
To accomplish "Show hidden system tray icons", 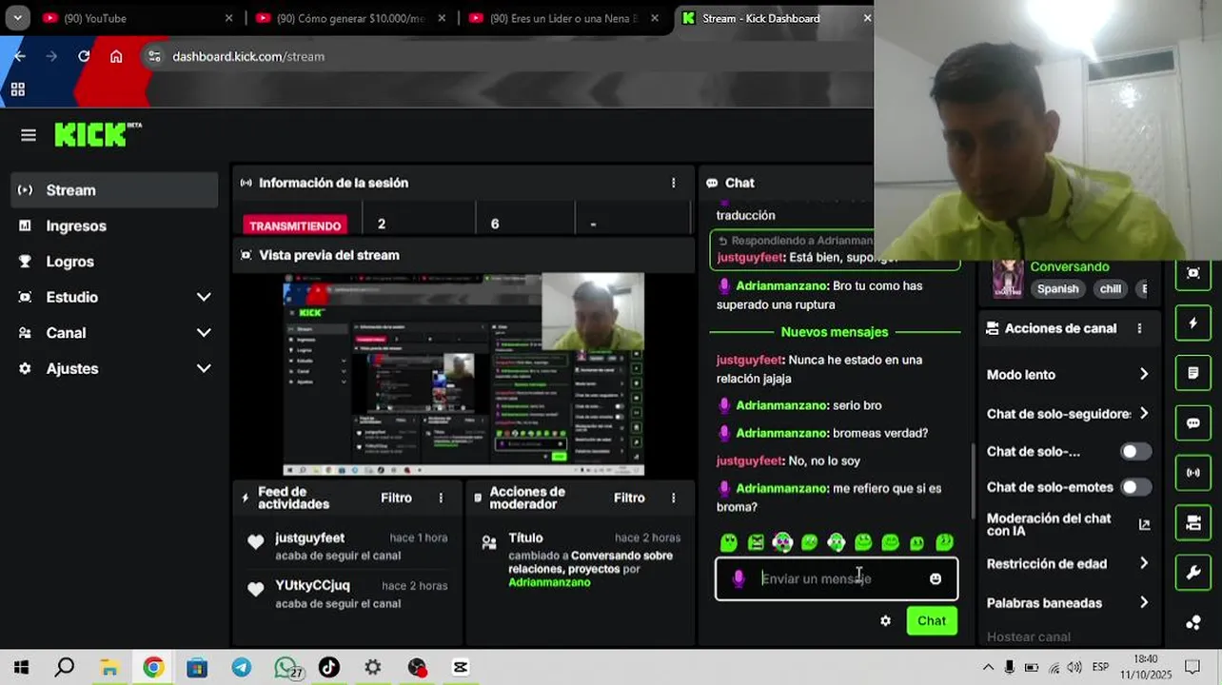I will point(988,668).
